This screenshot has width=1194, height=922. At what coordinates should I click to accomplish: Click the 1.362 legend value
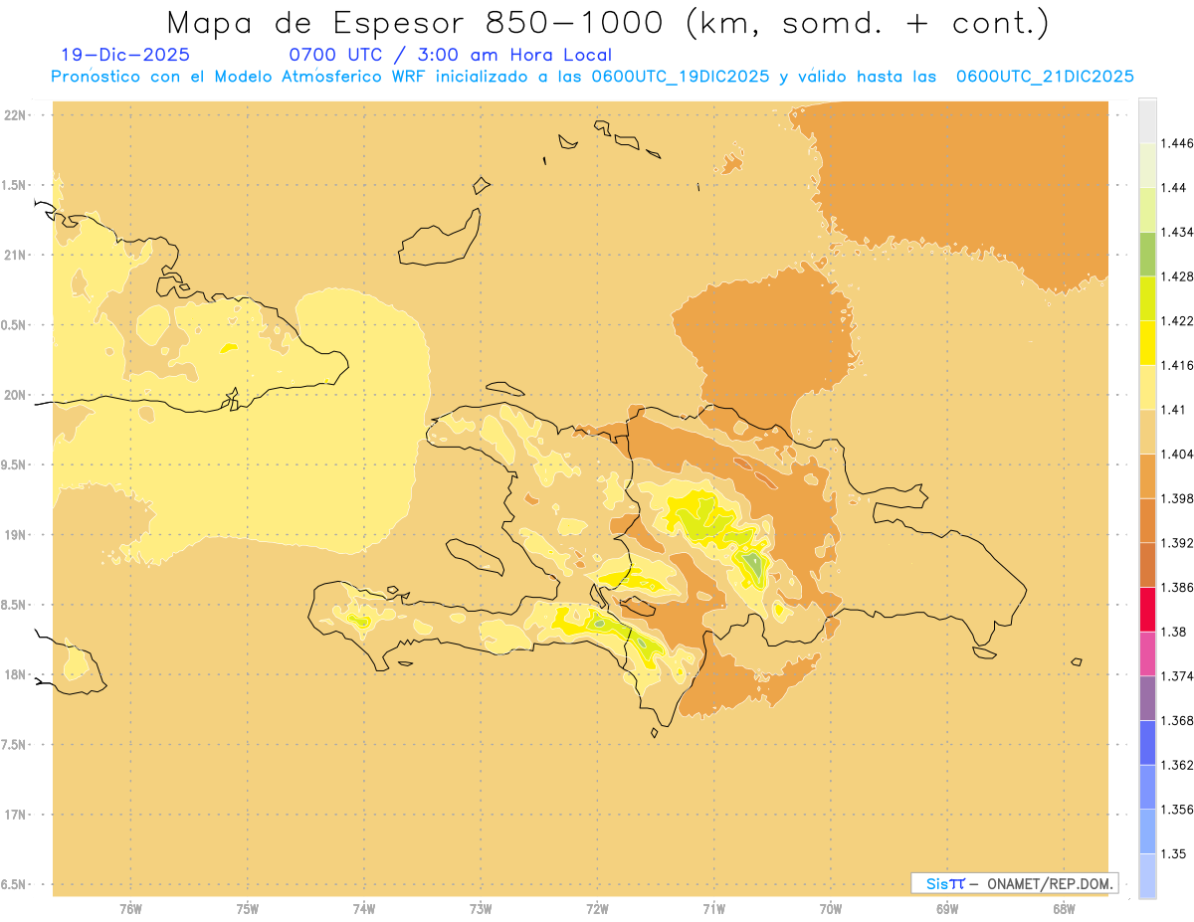[1177, 765]
